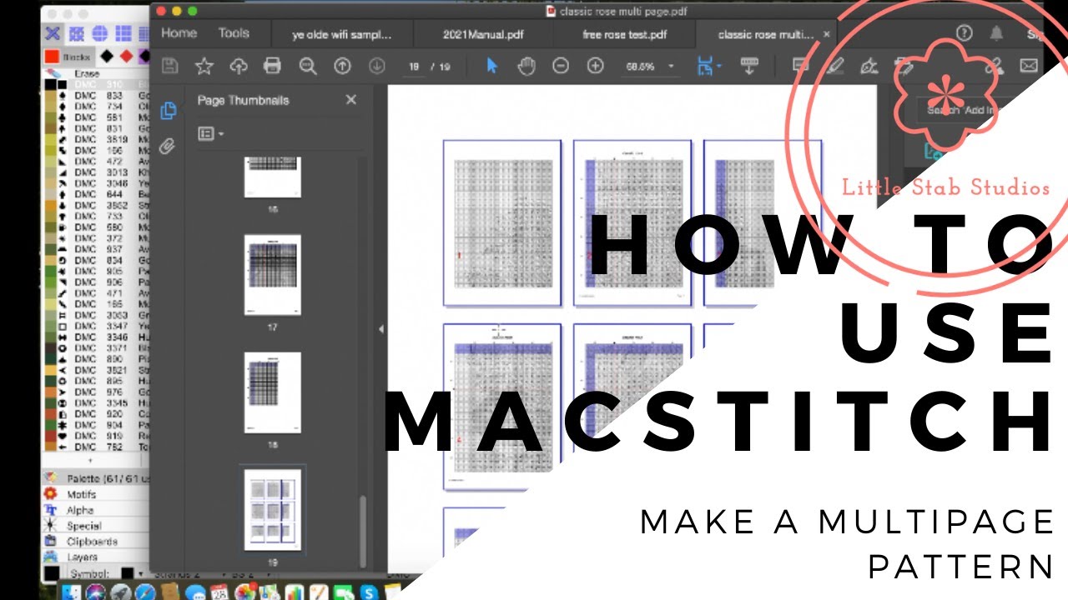This screenshot has height=600, width=1068.
Task: Open notifications with the bell icon
Action: coord(996,33)
